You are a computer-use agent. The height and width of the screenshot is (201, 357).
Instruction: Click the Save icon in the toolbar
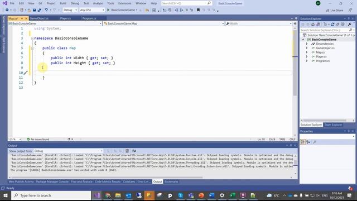pyautogui.click(x=34, y=10)
